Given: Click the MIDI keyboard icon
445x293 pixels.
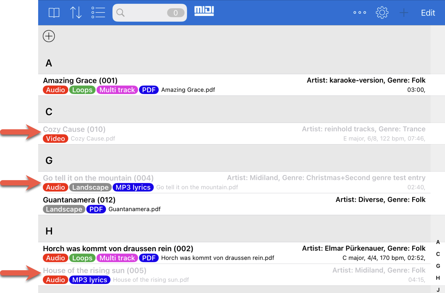Looking at the screenshot, I should pyautogui.click(x=204, y=11).
